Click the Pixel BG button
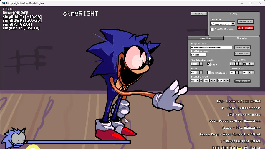Viewport: 265px width, 149px height. tap(199, 14)
